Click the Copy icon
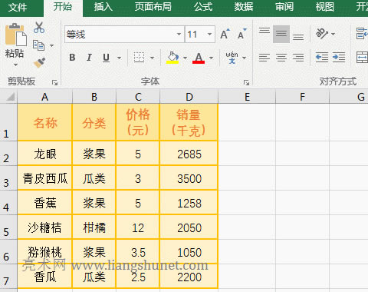 click(39, 45)
